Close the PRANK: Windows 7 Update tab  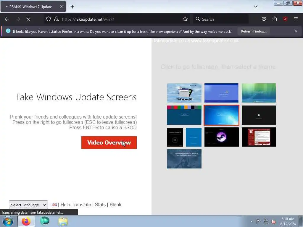pyautogui.click(x=61, y=7)
